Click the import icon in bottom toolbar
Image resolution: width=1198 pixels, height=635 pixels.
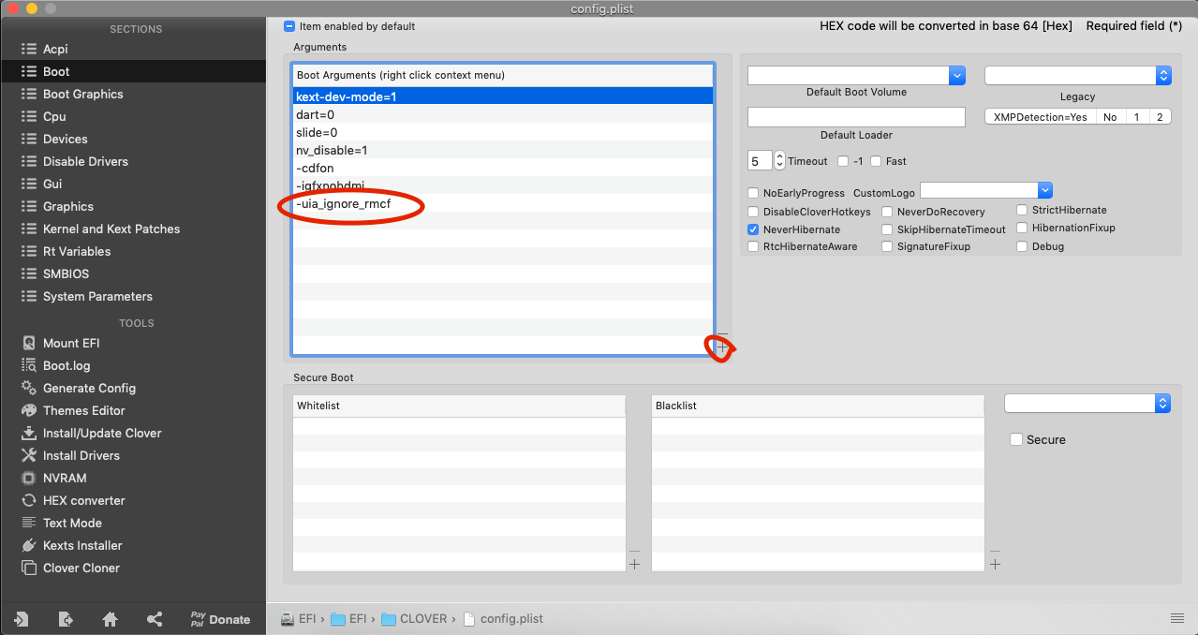pos(21,619)
